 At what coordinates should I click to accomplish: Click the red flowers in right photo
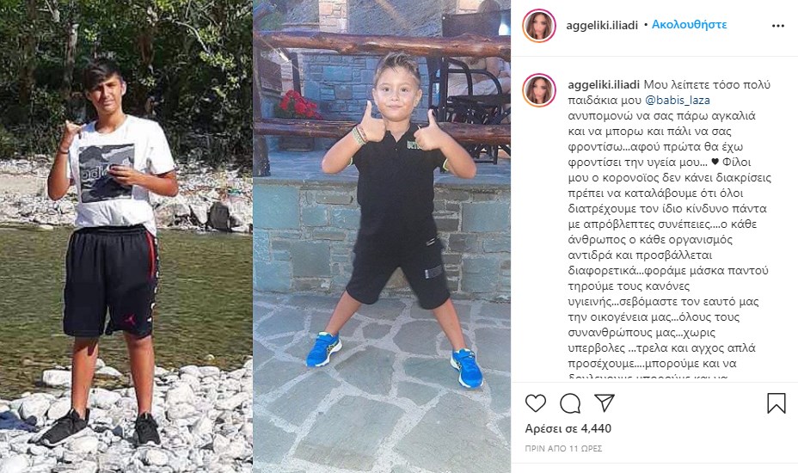(297, 104)
